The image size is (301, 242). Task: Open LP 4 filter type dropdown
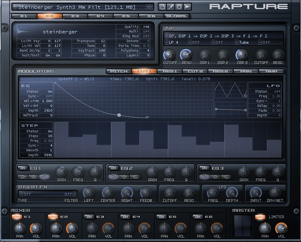[167, 42]
